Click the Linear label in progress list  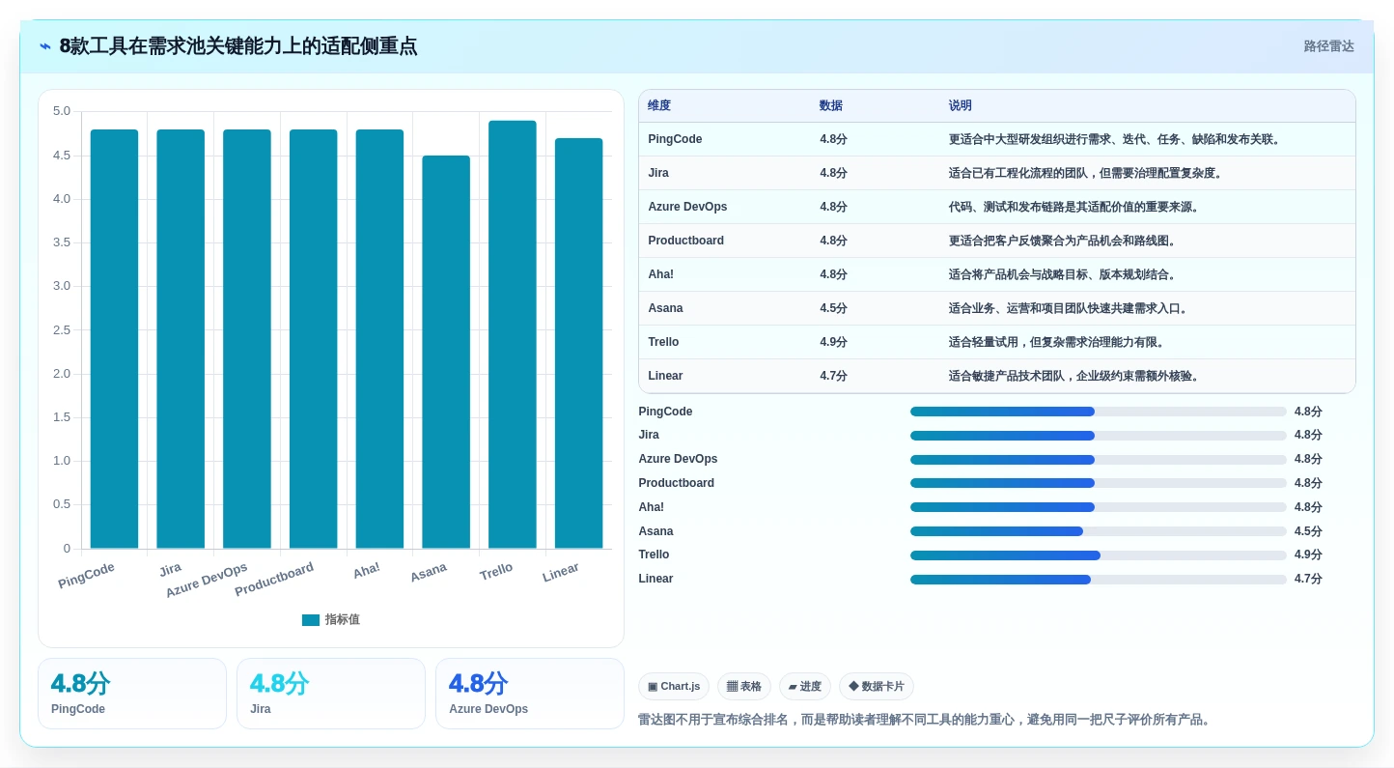(655, 579)
